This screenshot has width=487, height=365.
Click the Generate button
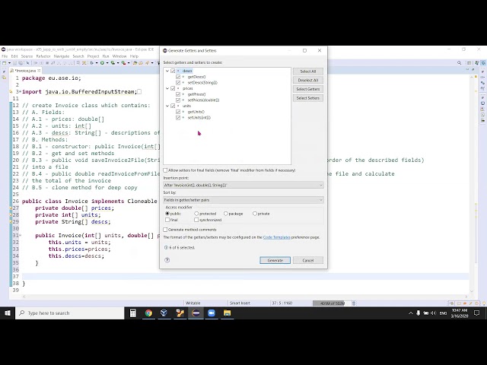click(x=275, y=260)
